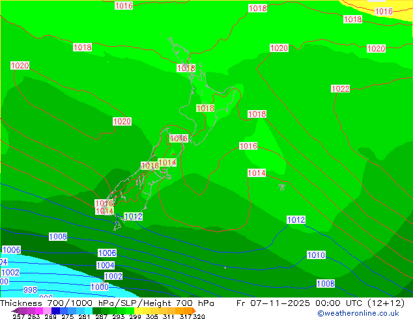413x319 pixels.
Task: Pick the darkest green legend swatch
Action: click(x=96, y=311)
